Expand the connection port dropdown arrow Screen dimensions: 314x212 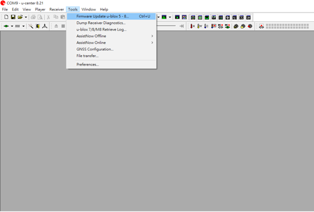tap(12, 26)
